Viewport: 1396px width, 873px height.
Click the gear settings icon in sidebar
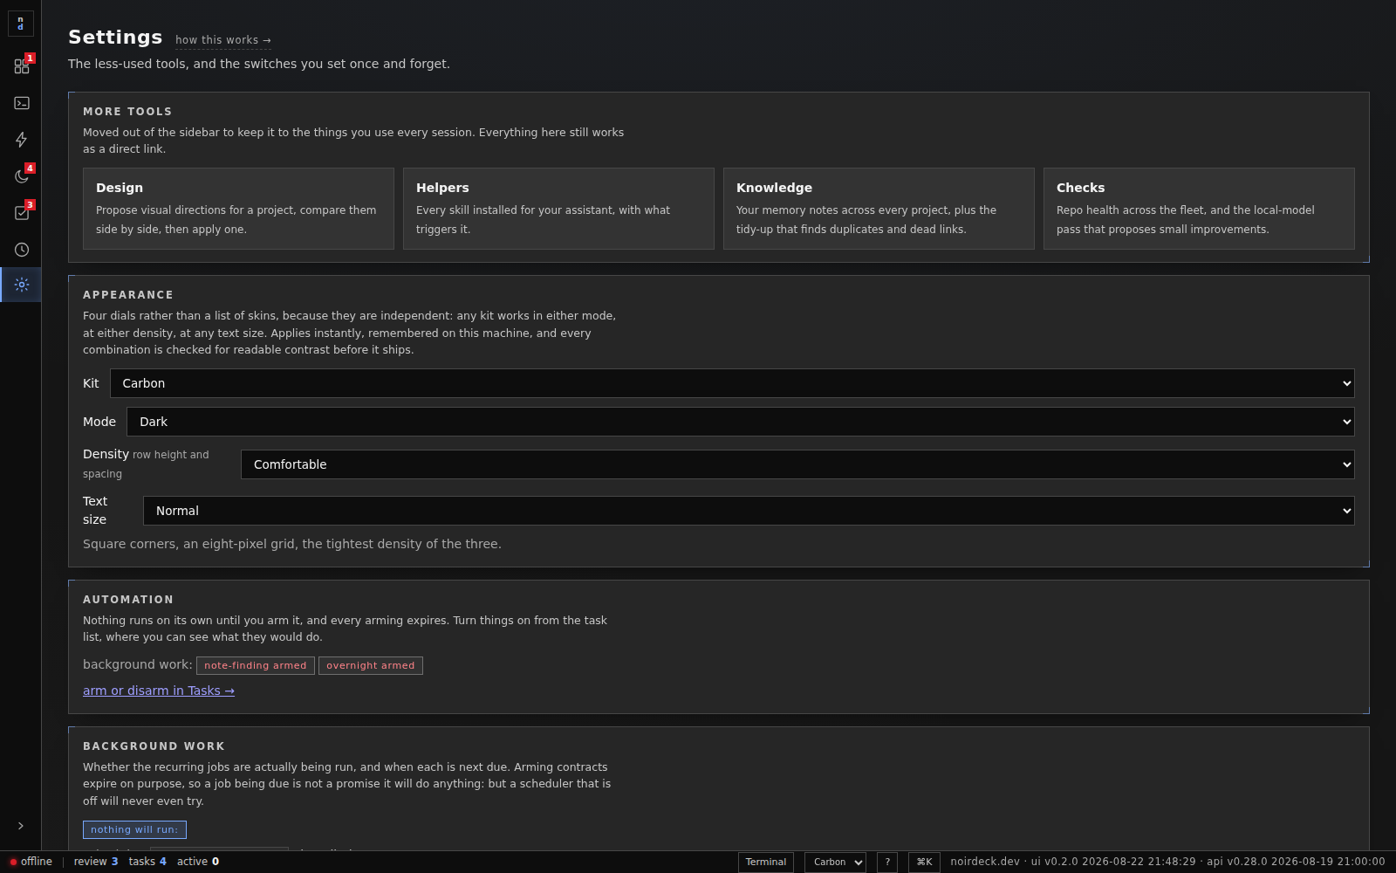[x=21, y=285]
